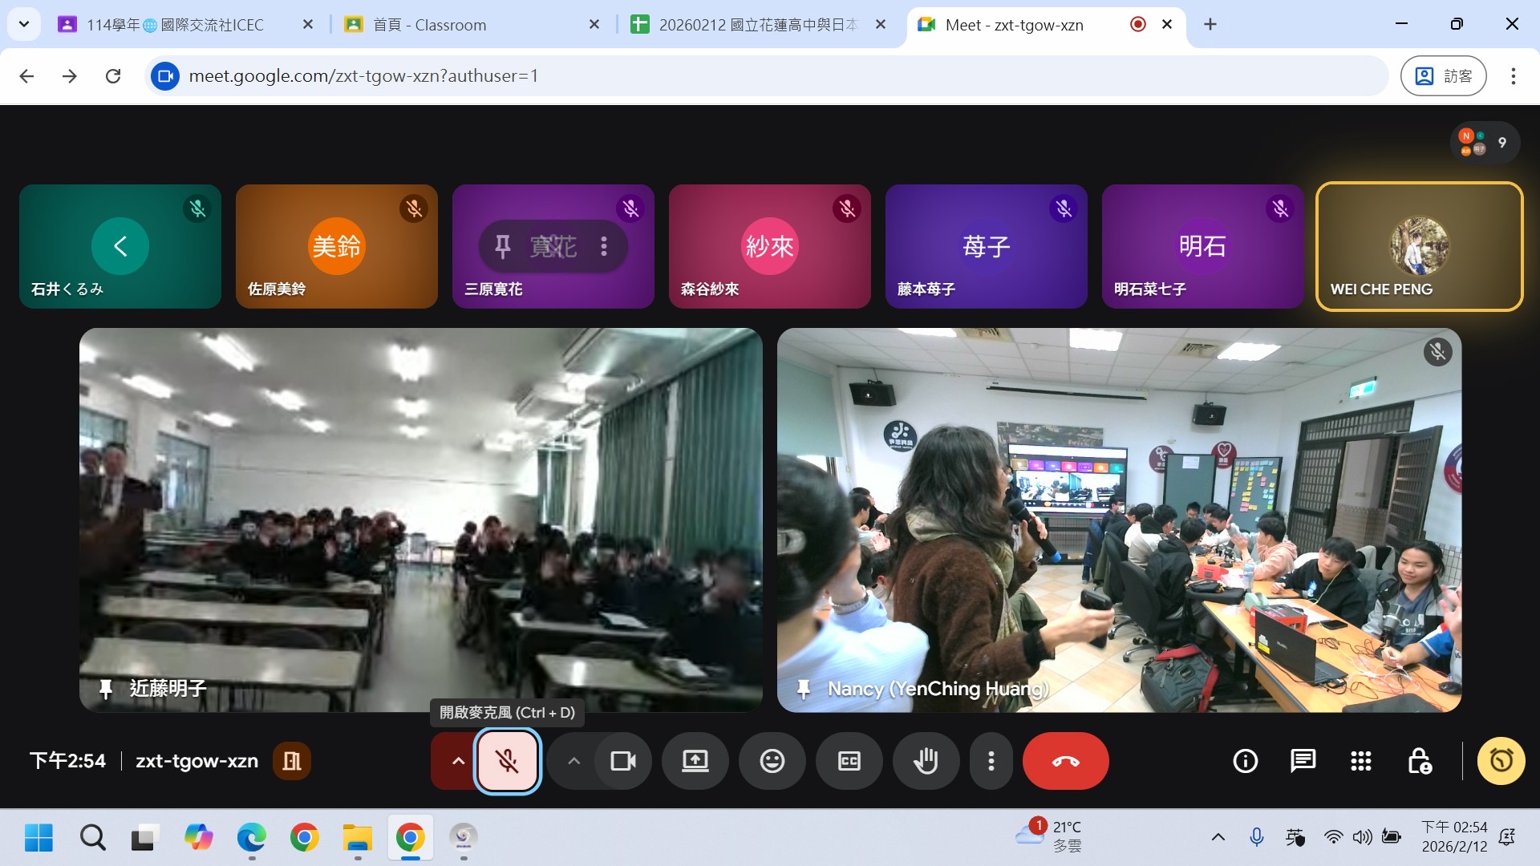This screenshot has width=1540, height=866.
Task: Switch to the 114學年 國際交流社ICEC tab
Action: (175, 25)
